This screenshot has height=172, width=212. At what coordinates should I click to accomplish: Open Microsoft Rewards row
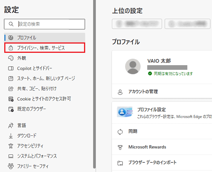coord(162,147)
